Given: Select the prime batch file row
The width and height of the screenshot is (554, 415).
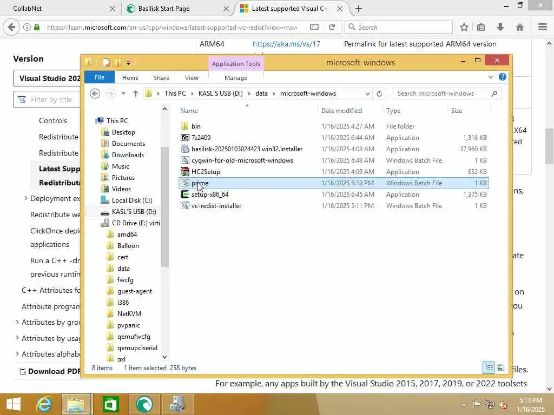Looking at the screenshot, I should (334, 183).
